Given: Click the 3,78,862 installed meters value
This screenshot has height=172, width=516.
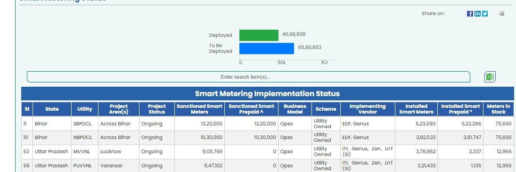Looking at the screenshot, I should [426, 152].
